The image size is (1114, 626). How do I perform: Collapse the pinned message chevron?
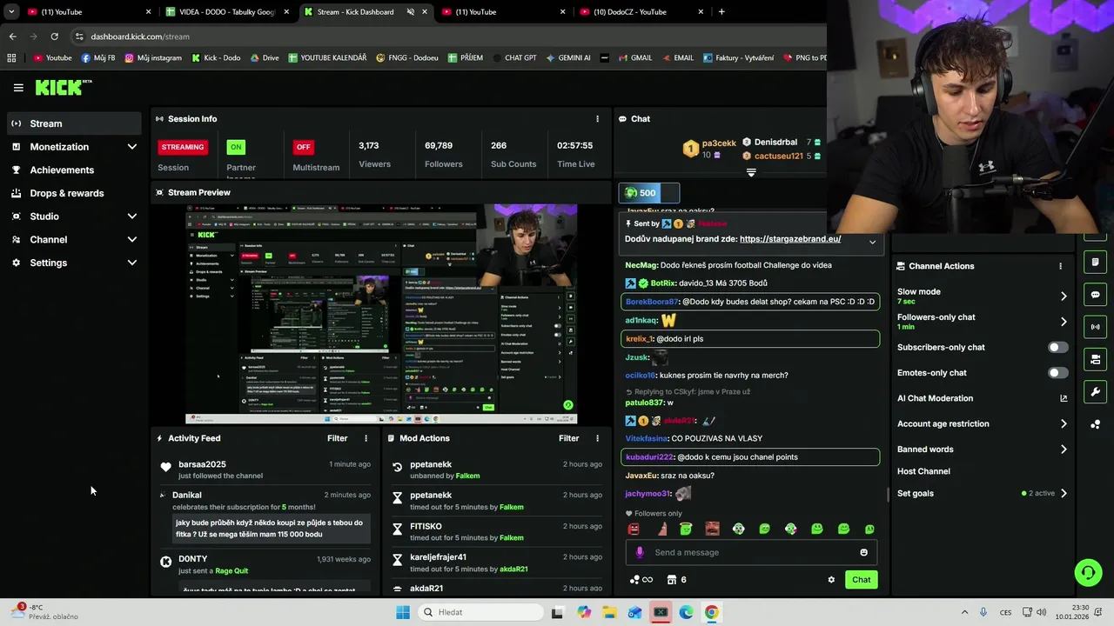pos(872,242)
